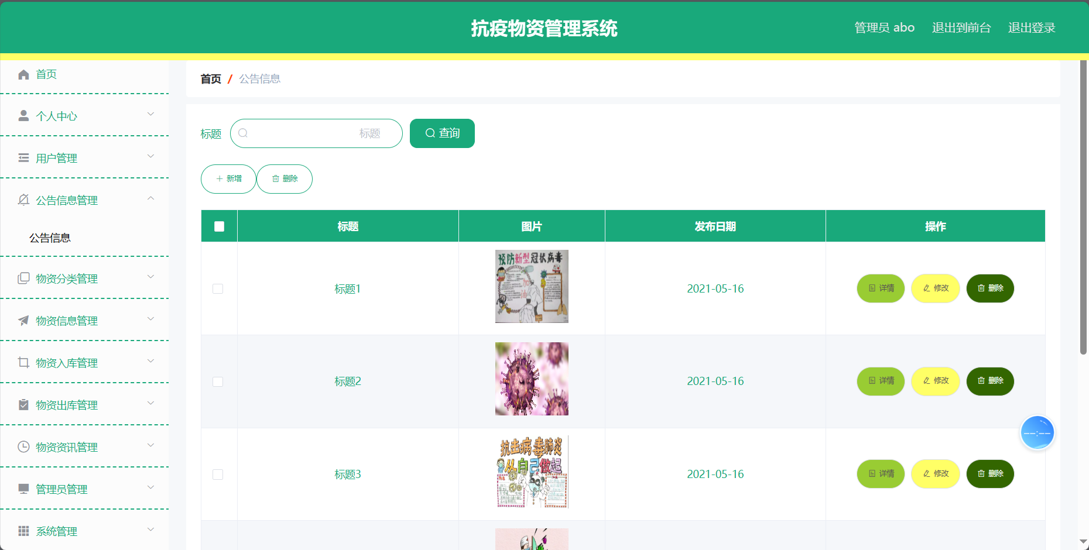This screenshot has height=550, width=1089.
Task: Click 删除 button for 标题2
Action: [990, 381]
